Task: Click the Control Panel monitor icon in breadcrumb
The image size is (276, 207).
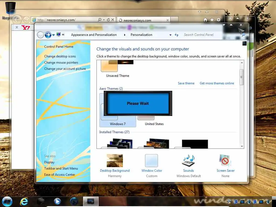Action: pyautogui.click(x=58, y=34)
